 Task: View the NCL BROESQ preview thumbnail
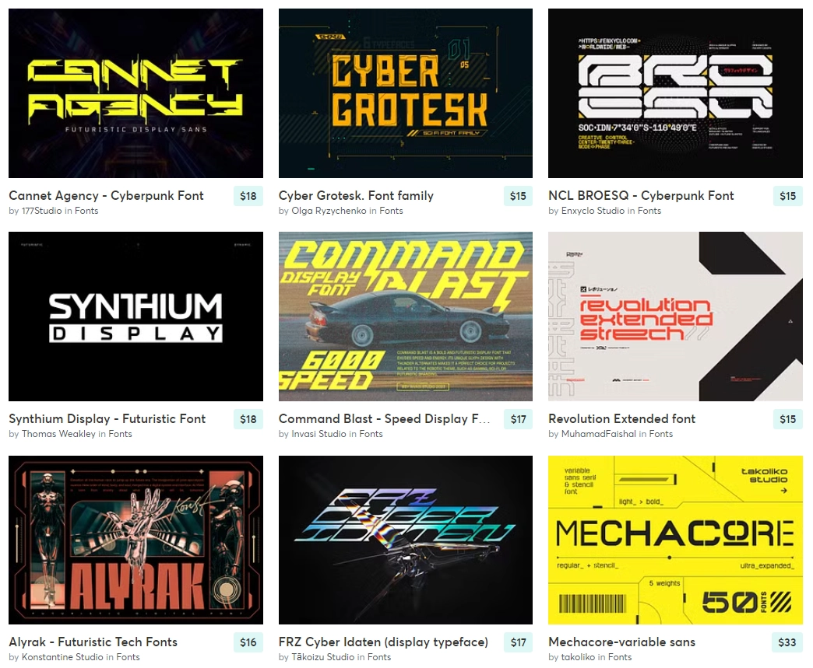coord(675,93)
